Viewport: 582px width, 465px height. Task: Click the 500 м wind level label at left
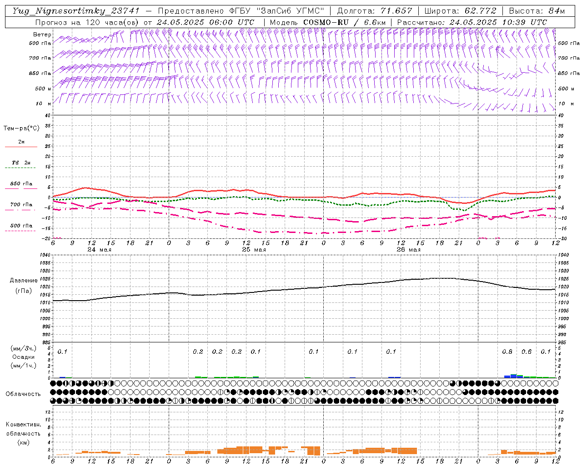[43, 89]
